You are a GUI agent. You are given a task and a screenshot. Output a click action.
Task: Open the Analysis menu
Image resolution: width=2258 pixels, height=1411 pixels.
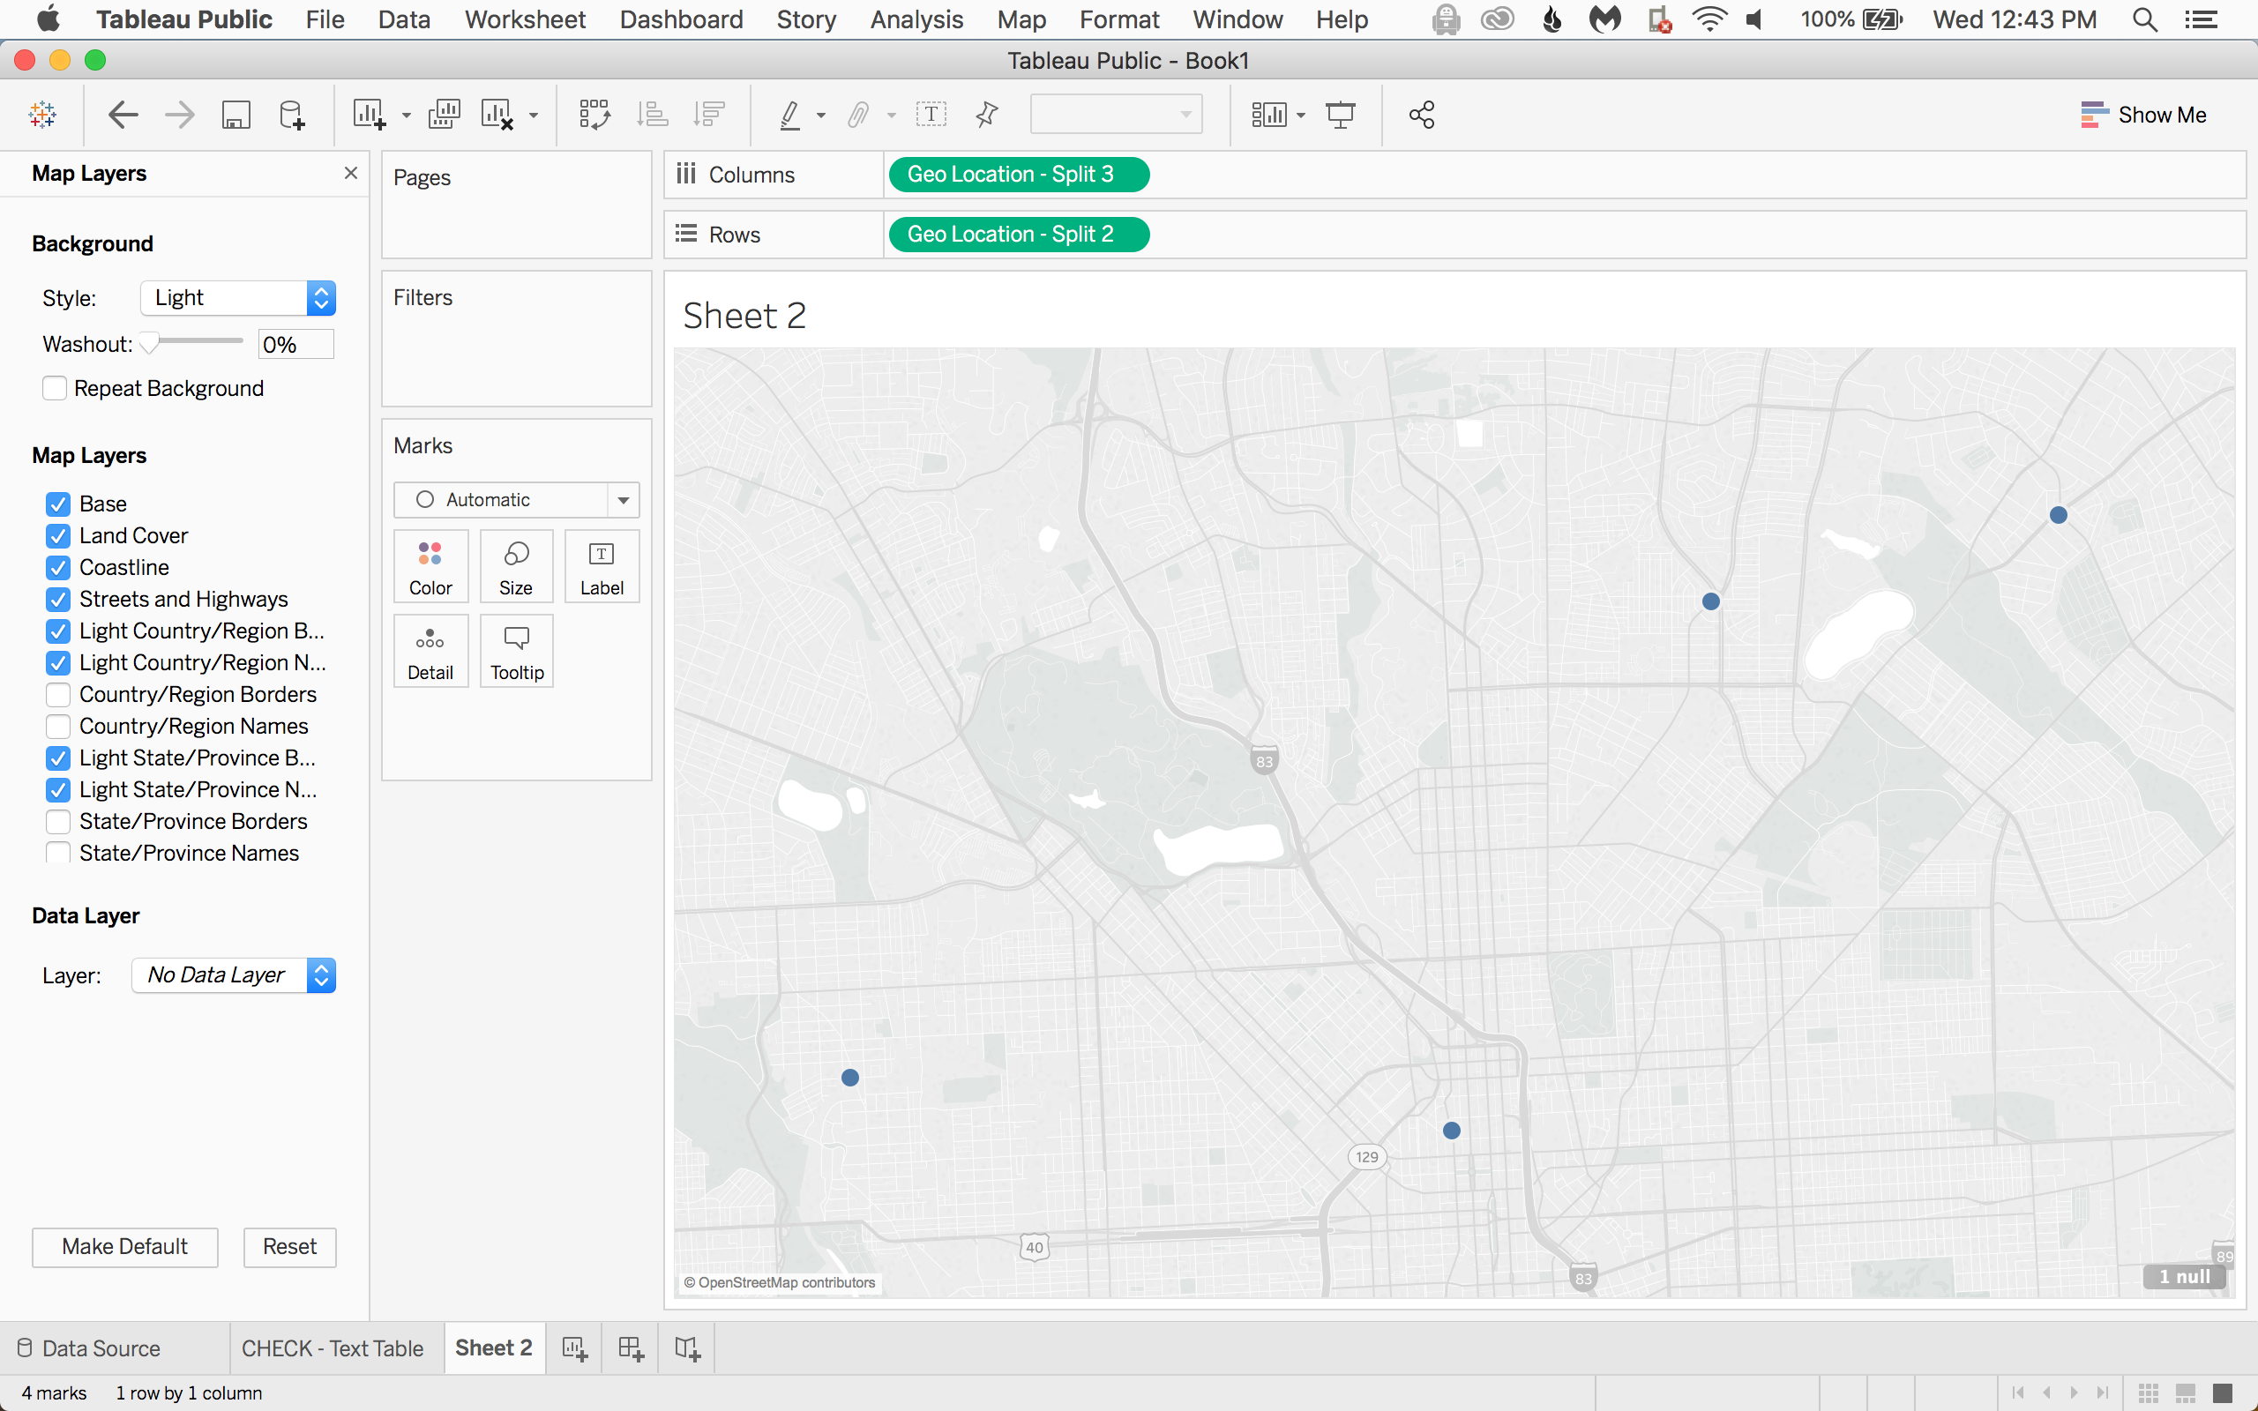tap(916, 19)
